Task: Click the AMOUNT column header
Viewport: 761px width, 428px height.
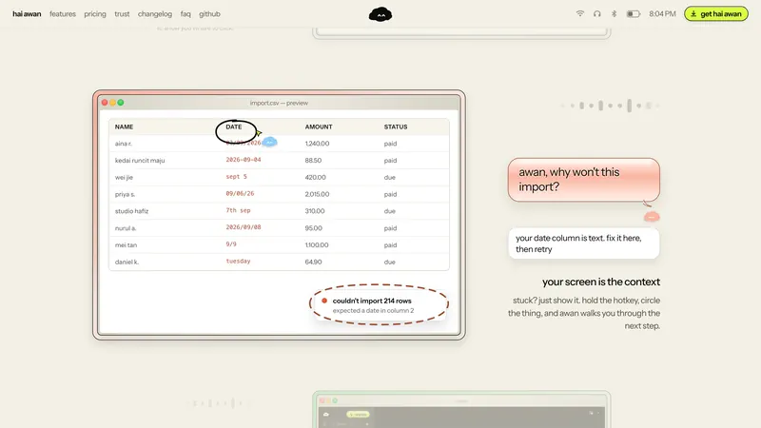Action: point(319,126)
